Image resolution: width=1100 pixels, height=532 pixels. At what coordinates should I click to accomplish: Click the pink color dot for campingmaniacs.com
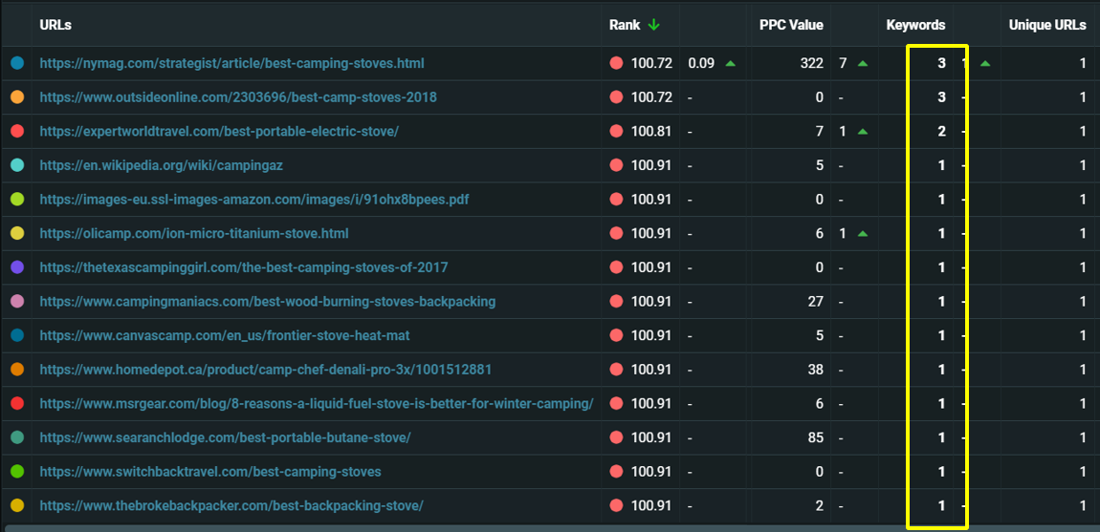pos(17,302)
